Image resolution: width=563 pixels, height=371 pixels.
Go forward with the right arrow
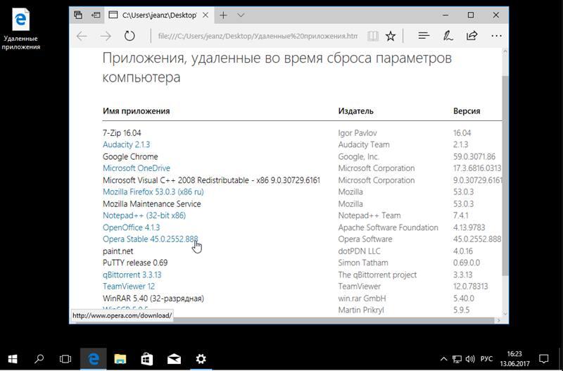tap(106, 36)
